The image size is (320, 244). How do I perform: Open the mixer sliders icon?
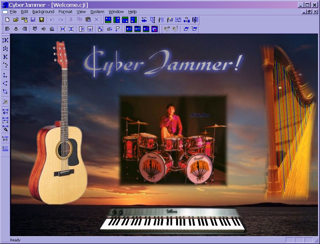pyautogui.click(x=178, y=20)
